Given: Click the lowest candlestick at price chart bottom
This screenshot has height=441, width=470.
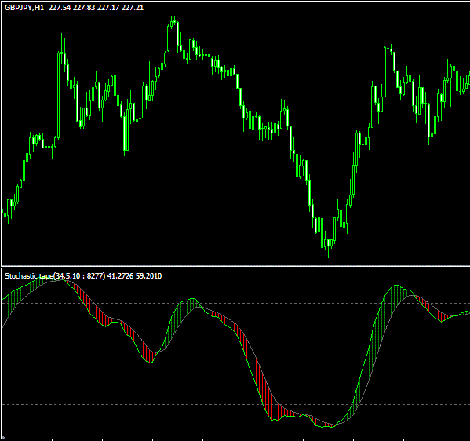Looking at the screenshot, I should pyautogui.click(x=329, y=248).
